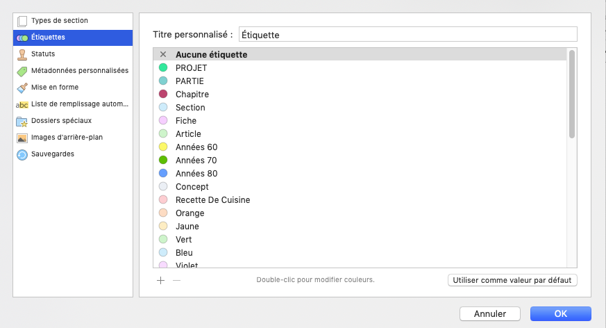Click the Images d'arrière-plan picture icon
This screenshot has width=606, height=328.
(x=22, y=138)
